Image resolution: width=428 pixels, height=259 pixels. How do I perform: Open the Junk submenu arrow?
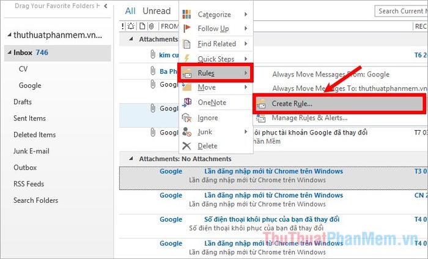point(246,132)
